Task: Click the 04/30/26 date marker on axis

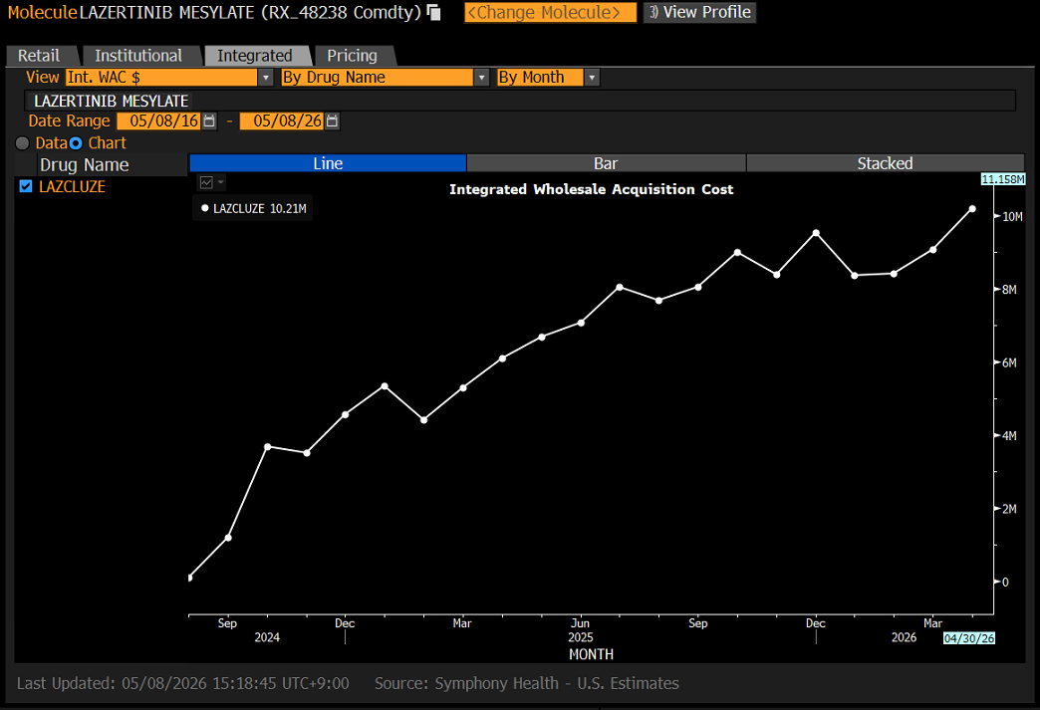Action: pos(969,637)
